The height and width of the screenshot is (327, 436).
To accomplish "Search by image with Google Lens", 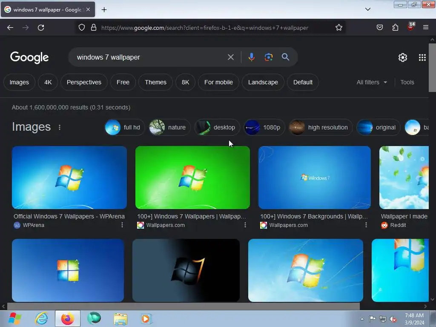I will pyautogui.click(x=269, y=57).
